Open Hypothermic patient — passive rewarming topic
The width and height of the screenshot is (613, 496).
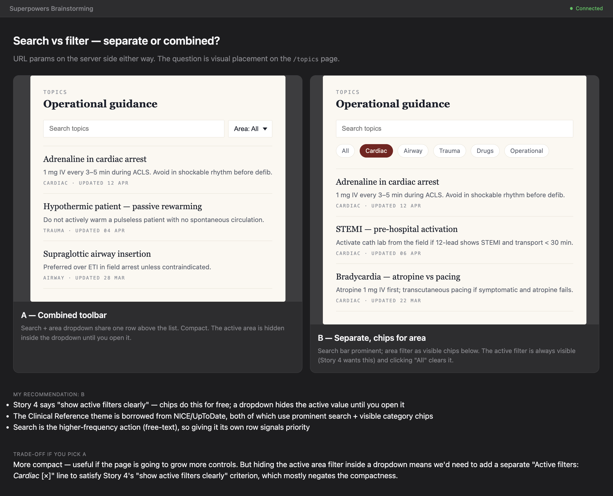(123, 206)
